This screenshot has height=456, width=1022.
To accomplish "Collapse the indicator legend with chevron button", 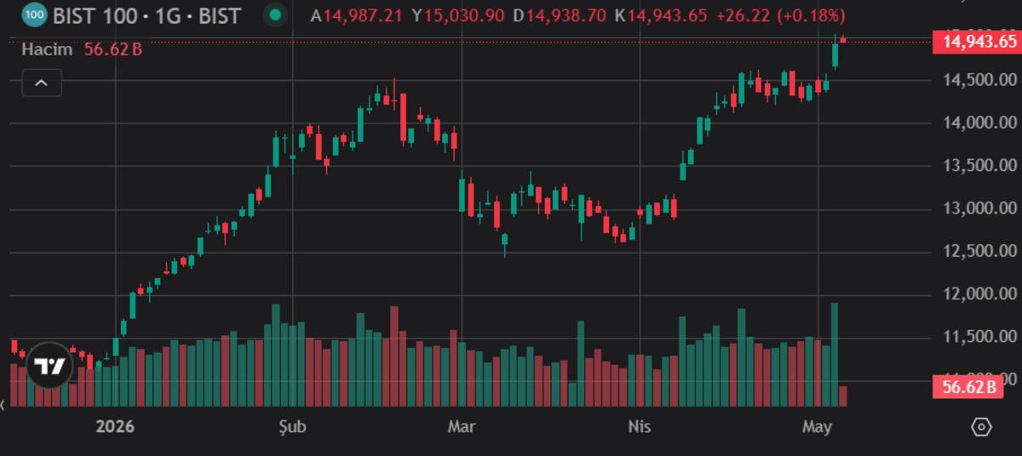I will point(41,83).
